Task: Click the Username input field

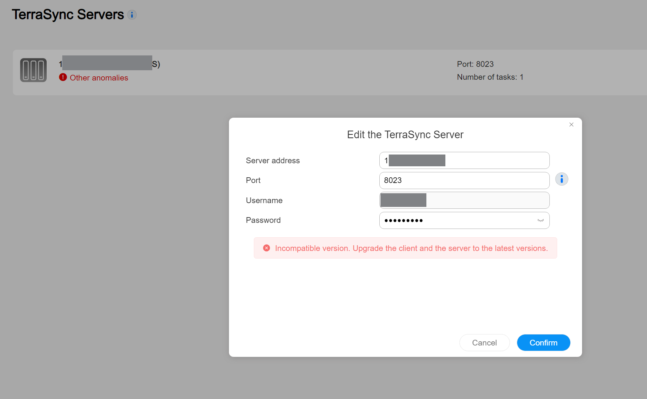Action: point(464,200)
